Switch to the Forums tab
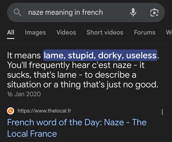This screenshot has width=172, height=142. click(x=144, y=32)
